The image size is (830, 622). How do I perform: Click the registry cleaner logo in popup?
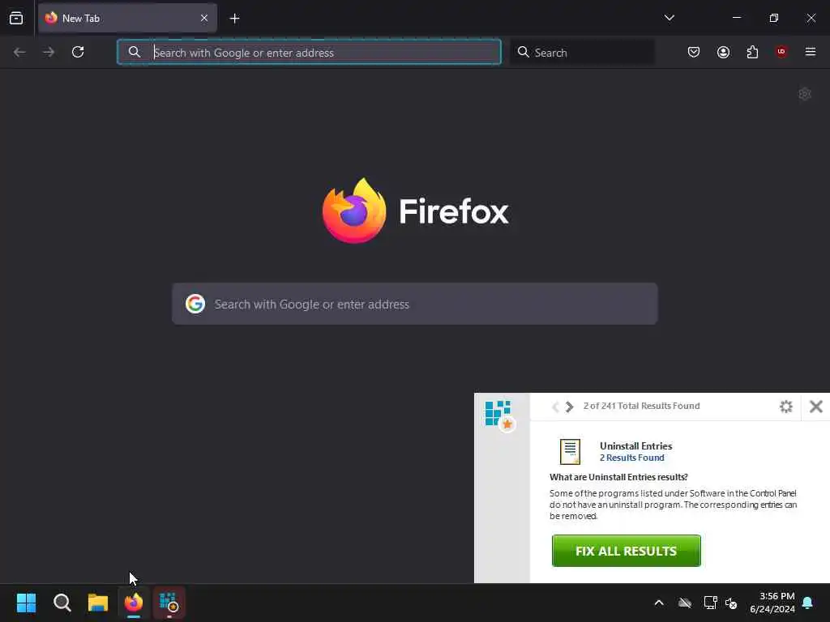500,415
